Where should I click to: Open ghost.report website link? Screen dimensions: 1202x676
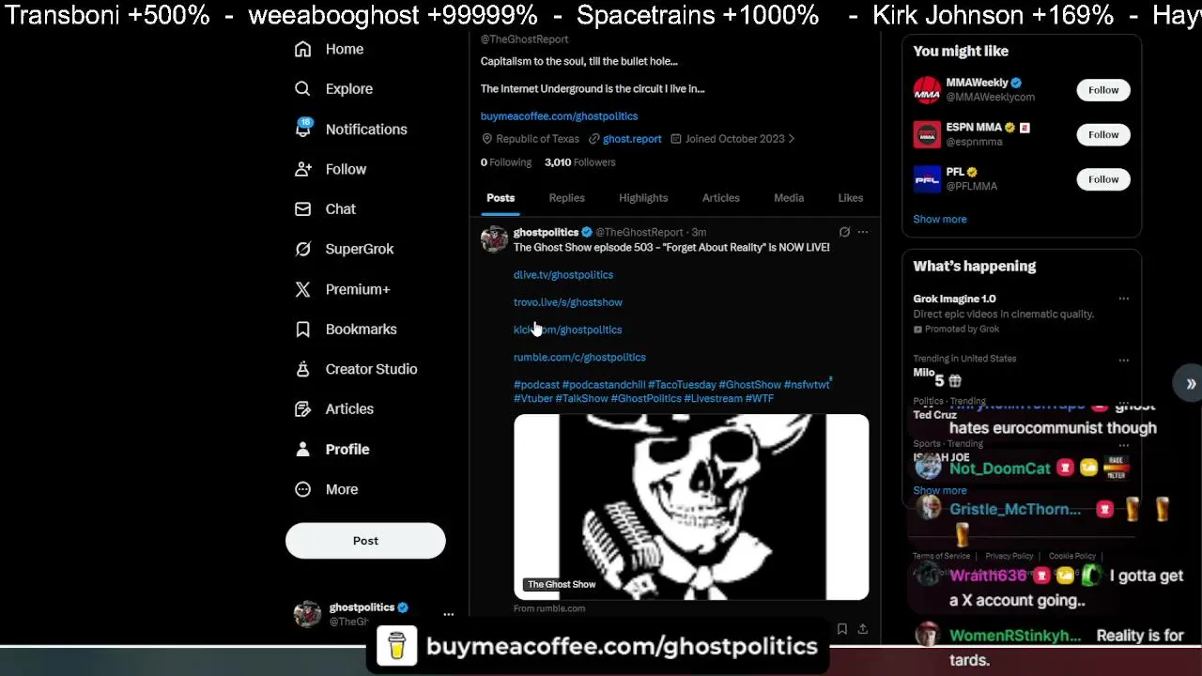point(632,139)
